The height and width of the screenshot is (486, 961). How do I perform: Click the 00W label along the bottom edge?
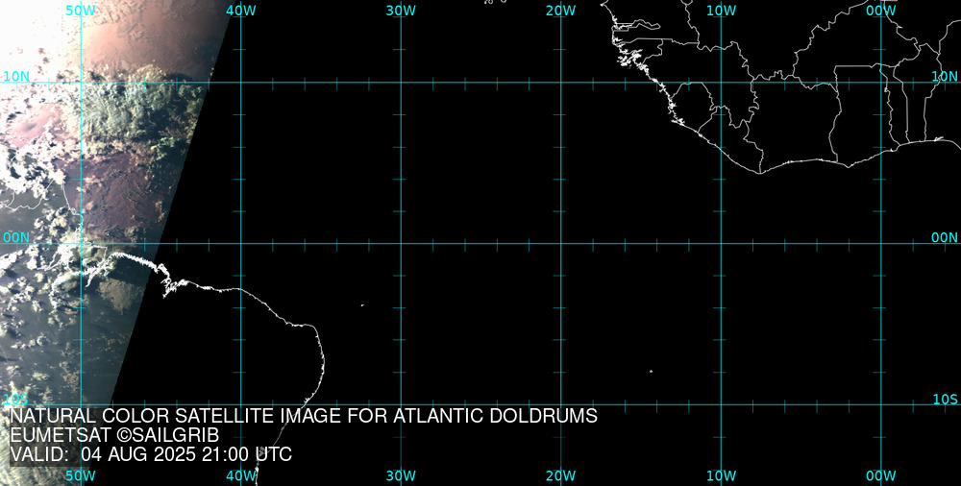point(881,475)
